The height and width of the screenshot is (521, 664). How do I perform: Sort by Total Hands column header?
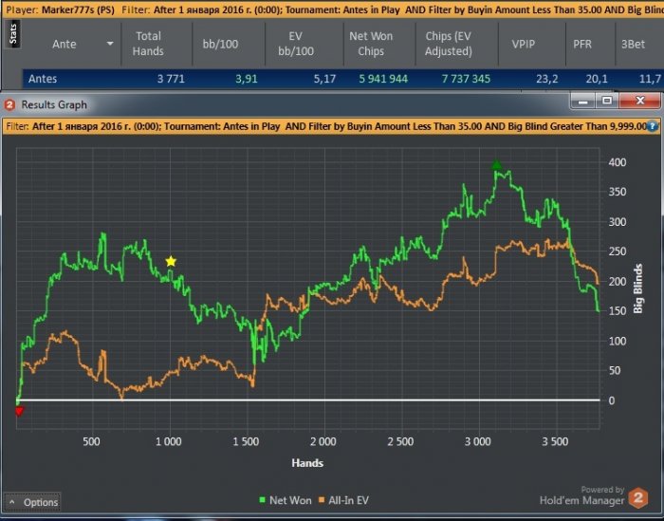[148, 44]
